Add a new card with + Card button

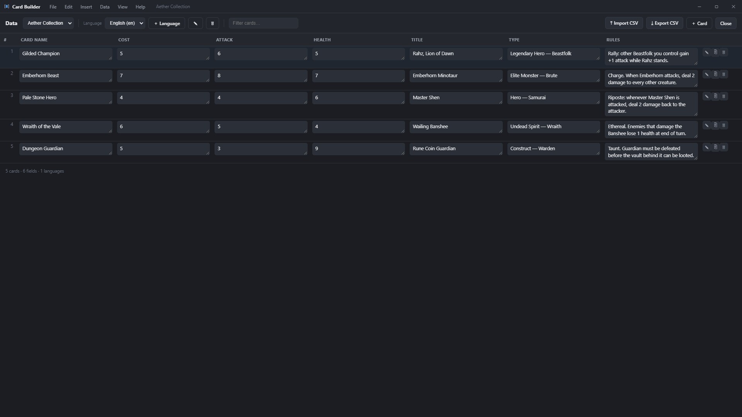tap(699, 23)
